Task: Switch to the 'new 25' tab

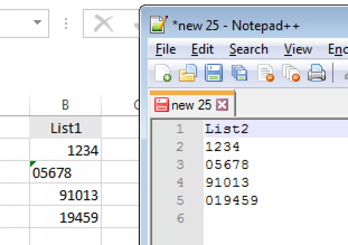Action: point(191,105)
